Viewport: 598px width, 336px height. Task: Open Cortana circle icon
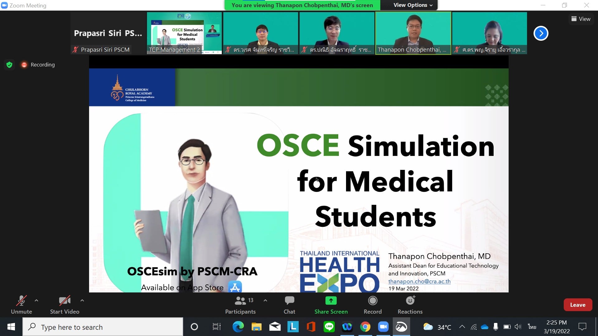[x=194, y=327]
